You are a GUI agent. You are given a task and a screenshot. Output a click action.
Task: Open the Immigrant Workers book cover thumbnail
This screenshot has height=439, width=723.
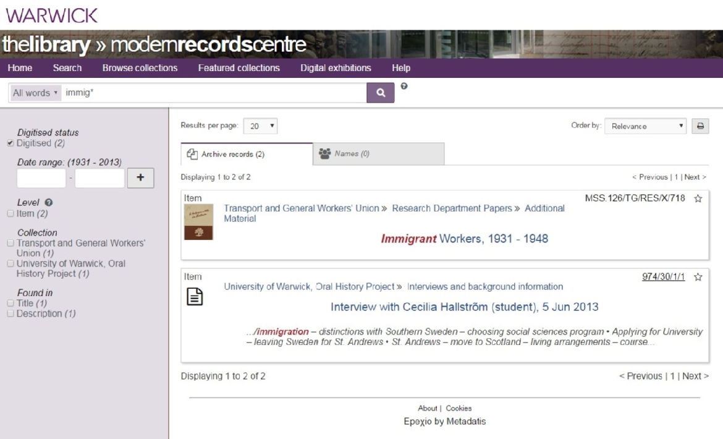pyautogui.click(x=198, y=222)
